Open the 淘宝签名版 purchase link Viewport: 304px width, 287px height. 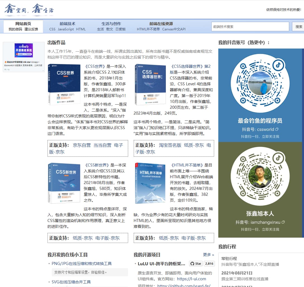click(170, 145)
